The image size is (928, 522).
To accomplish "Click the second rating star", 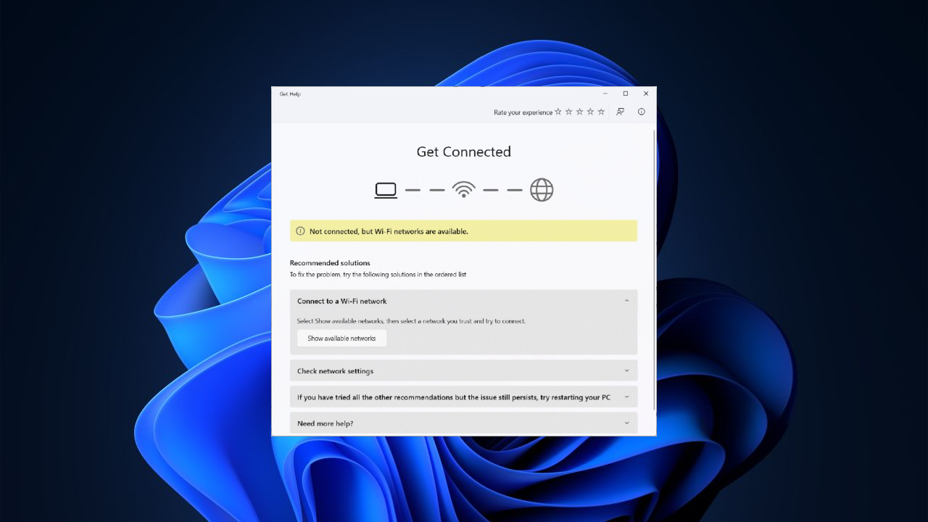I will coord(569,112).
